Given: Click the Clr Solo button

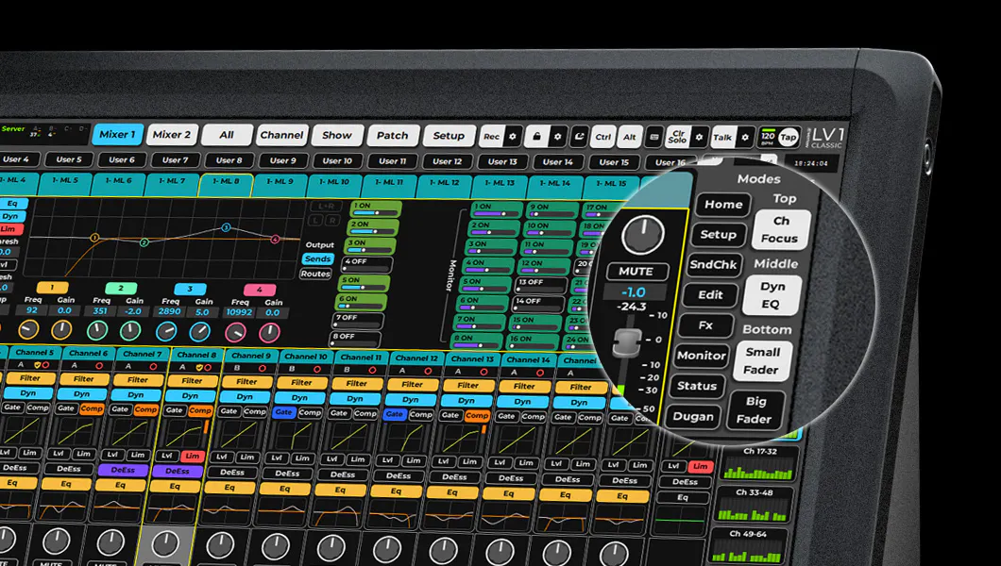Looking at the screenshot, I should point(678,137).
